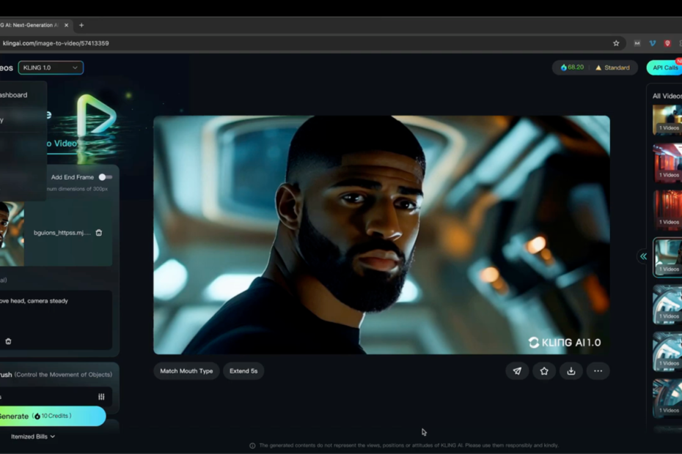Close the Kling AI browser tab
This screenshot has height=454, width=682.
pos(66,25)
